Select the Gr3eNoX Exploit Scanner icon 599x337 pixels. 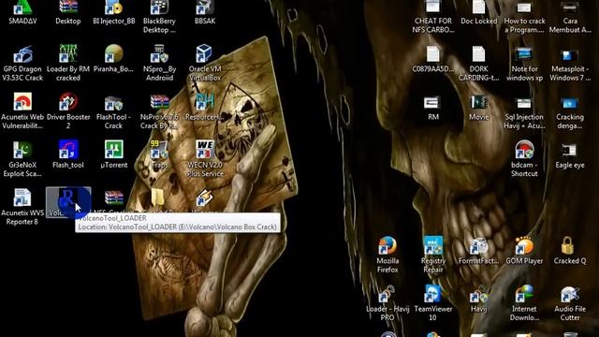[22, 150]
